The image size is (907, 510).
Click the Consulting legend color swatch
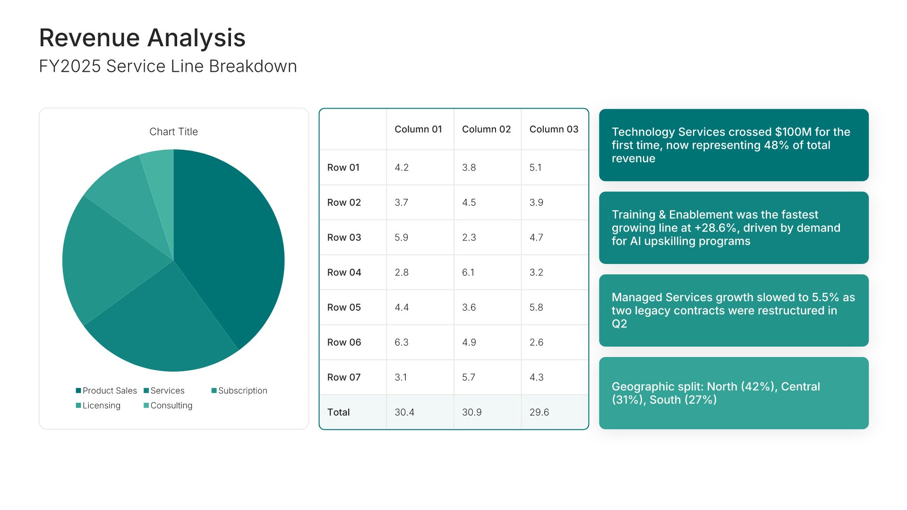pyautogui.click(x=146, y=405)
